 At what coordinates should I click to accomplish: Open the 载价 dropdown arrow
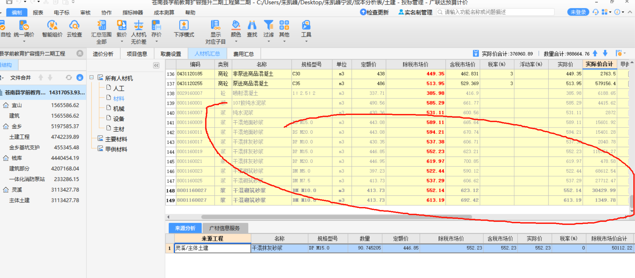coord(122,42)
